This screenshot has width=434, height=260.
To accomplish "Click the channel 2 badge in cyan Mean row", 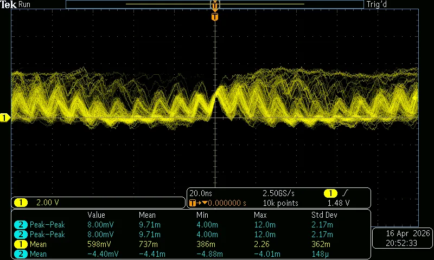I will (x=21, y=254).
